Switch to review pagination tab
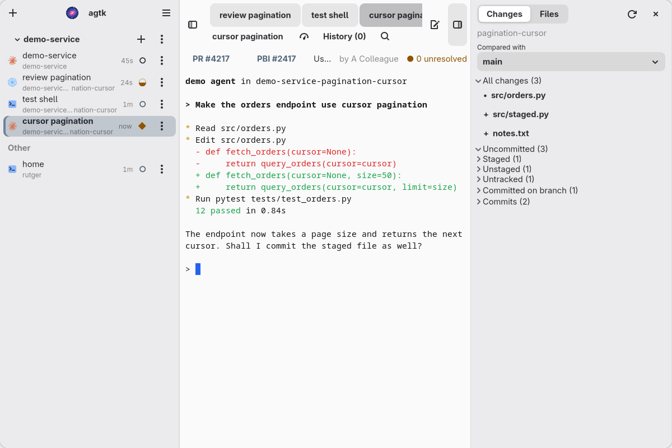This screenshot has height=448, width=672. pyautogui.click(x=255, y=15)
